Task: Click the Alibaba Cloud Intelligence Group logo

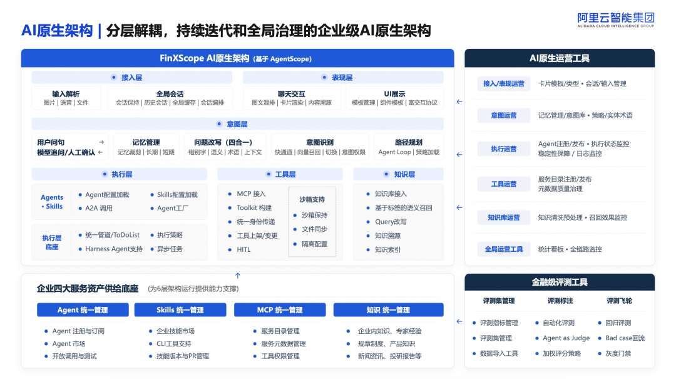Action: point(616,20)
